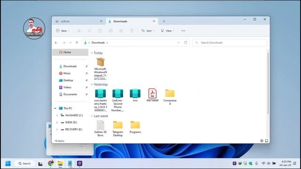301x169 pixels.
Task: Collapse the Last week group
Action: (x=92, y=116)
